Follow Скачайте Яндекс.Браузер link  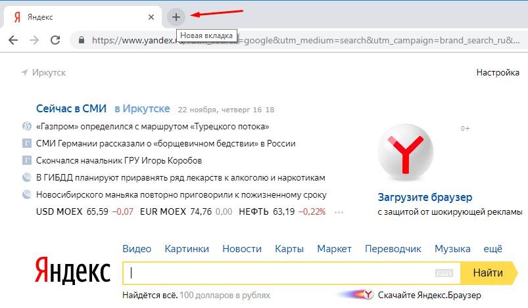tap(429, 296)
